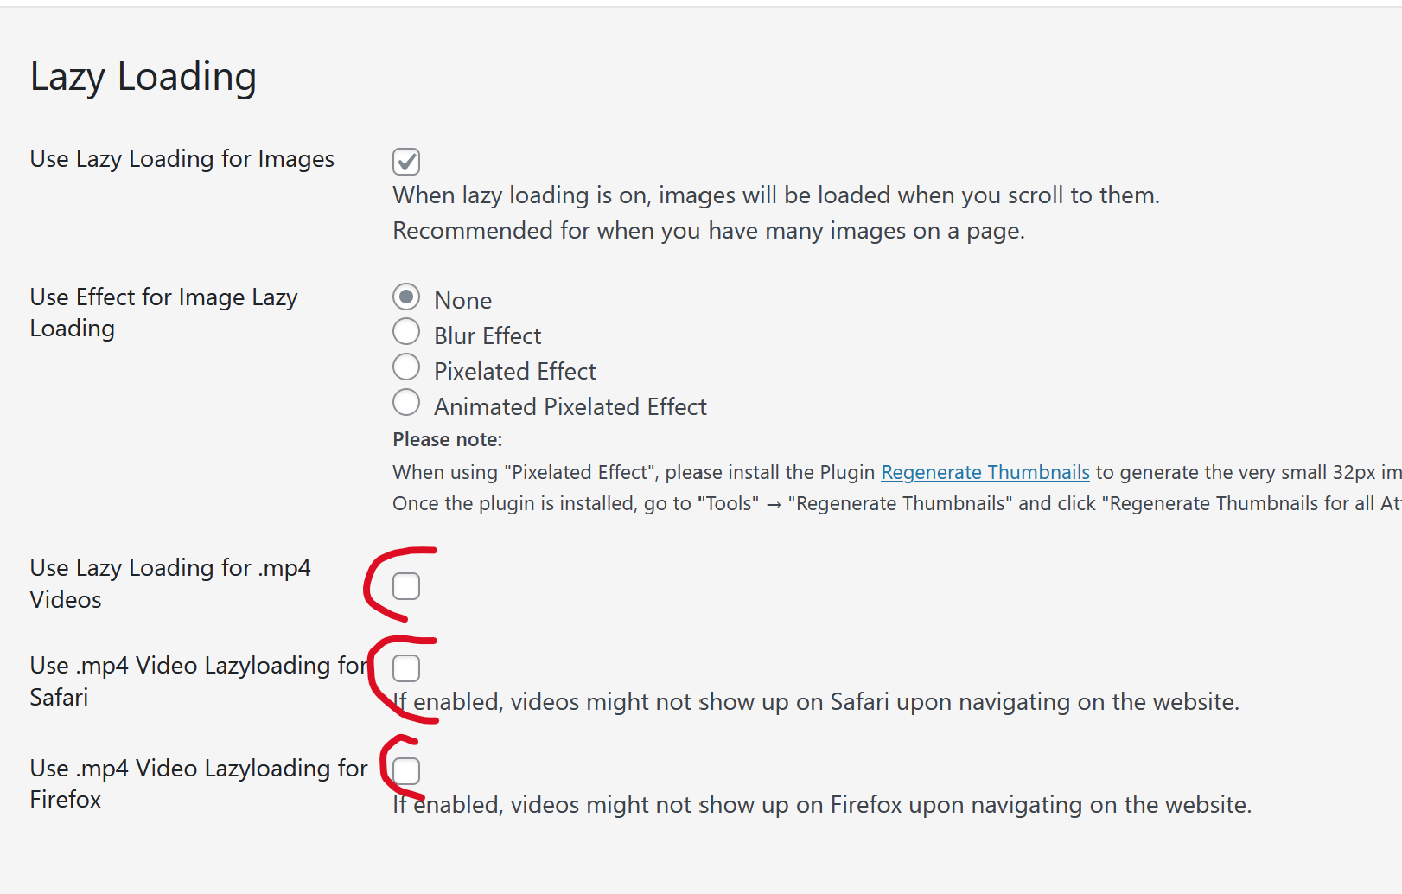Click the "Lazy Loading" section heading

tap(143, 77)
